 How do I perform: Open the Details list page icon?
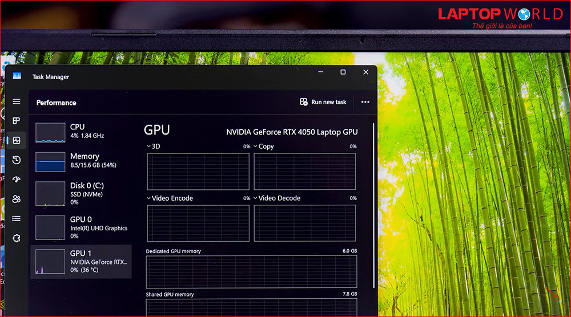pyautogui.click(x=17, y=218)
